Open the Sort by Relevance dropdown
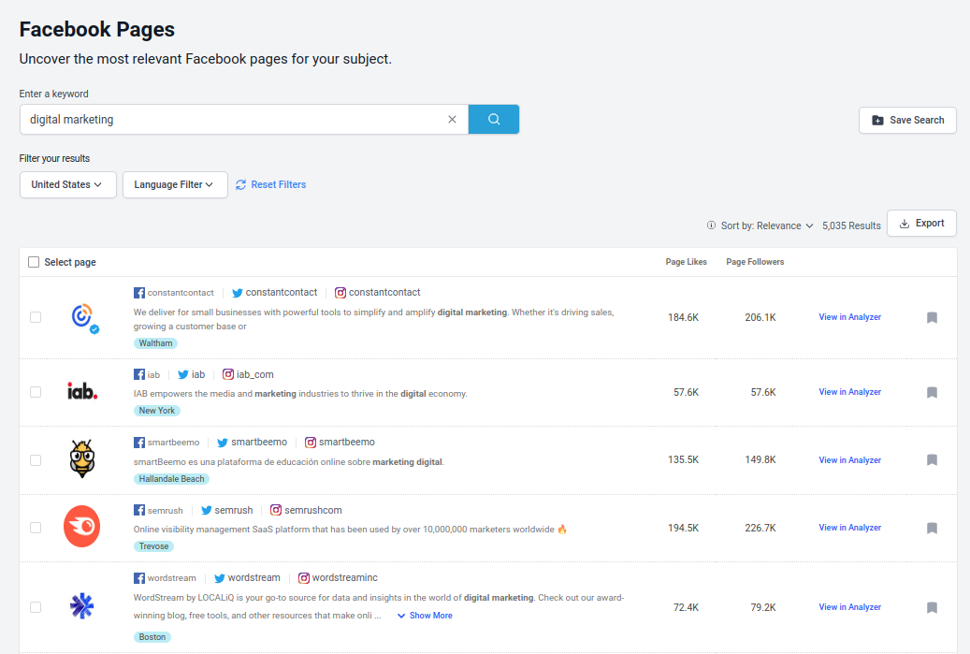This screenshot has height=654, width=970. point(767,225)
